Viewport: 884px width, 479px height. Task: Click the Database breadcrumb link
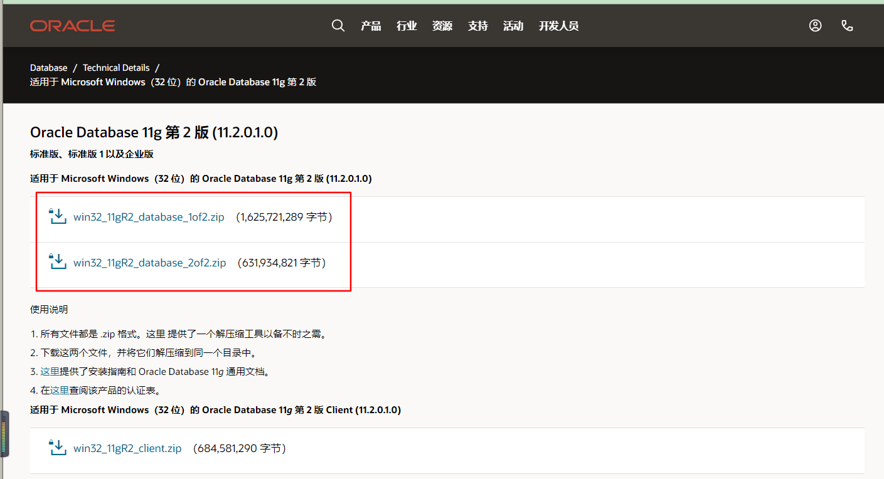coord(48,67)
